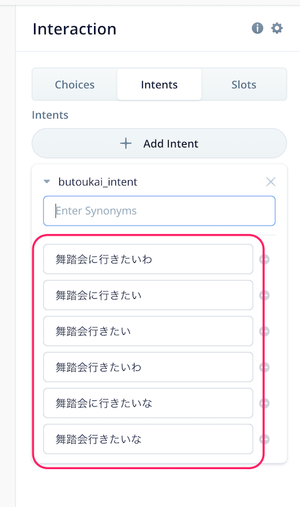
Task: Open the Interaction settings gear
Action: tap(277, 28)
